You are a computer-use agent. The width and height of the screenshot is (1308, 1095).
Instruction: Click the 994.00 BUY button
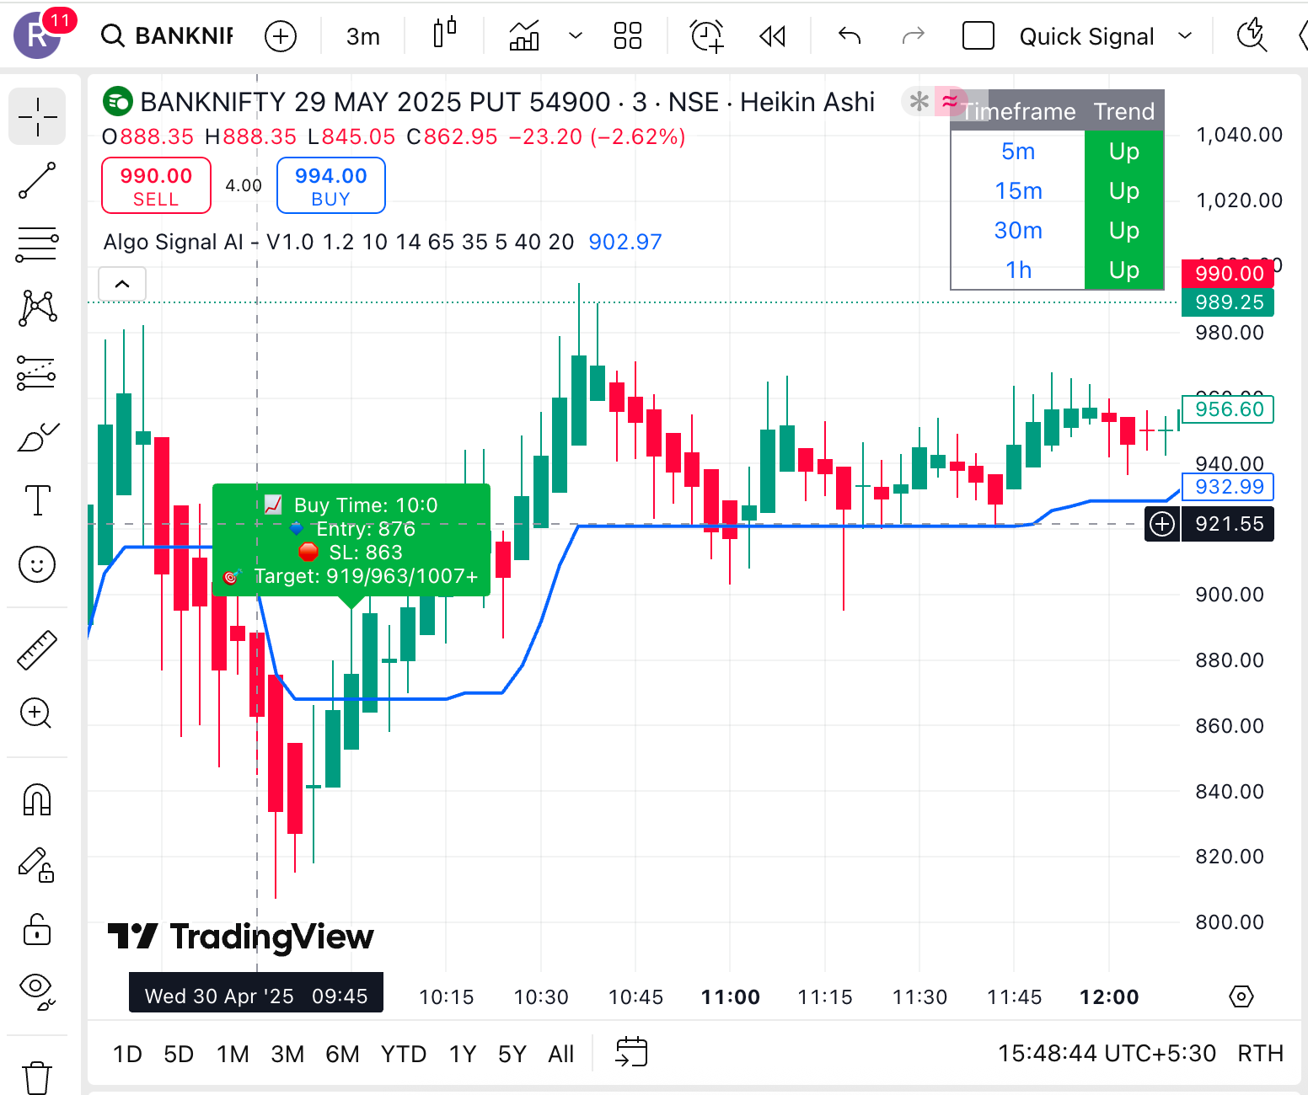point(330,185)
